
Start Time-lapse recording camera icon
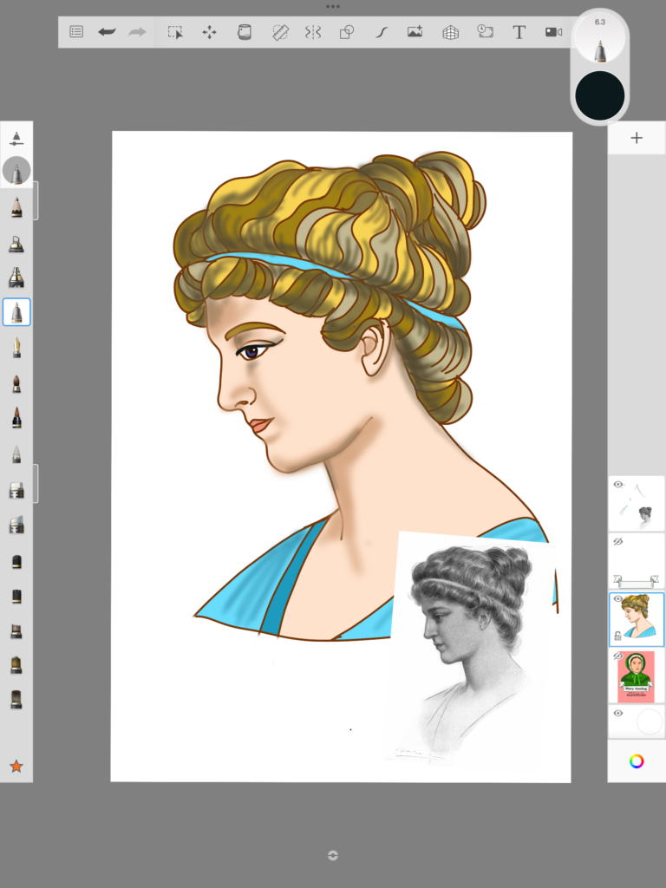(553, 32)
